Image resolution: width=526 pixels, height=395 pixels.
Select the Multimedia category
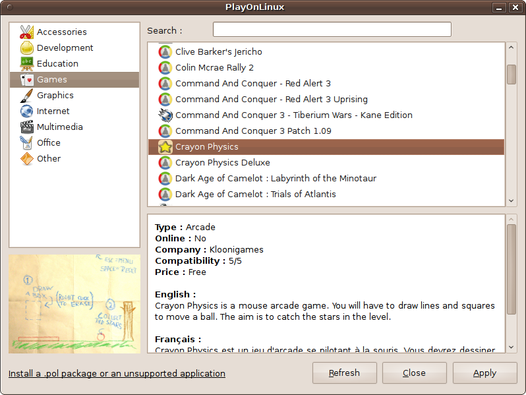point(60,127)
